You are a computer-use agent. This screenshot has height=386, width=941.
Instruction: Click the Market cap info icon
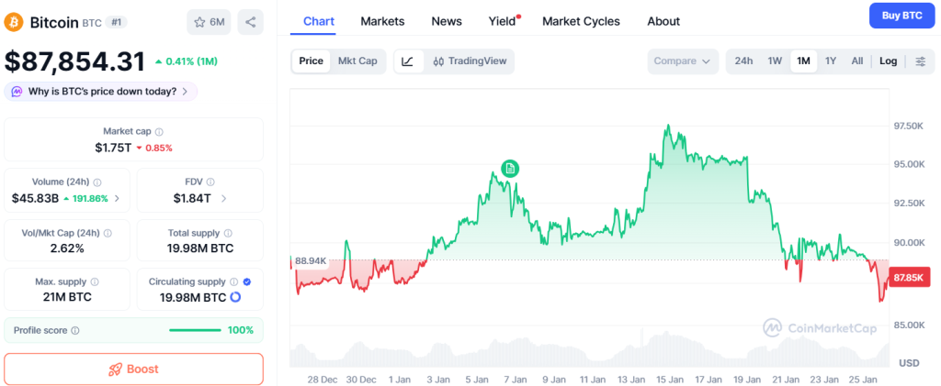pos(159,132)
